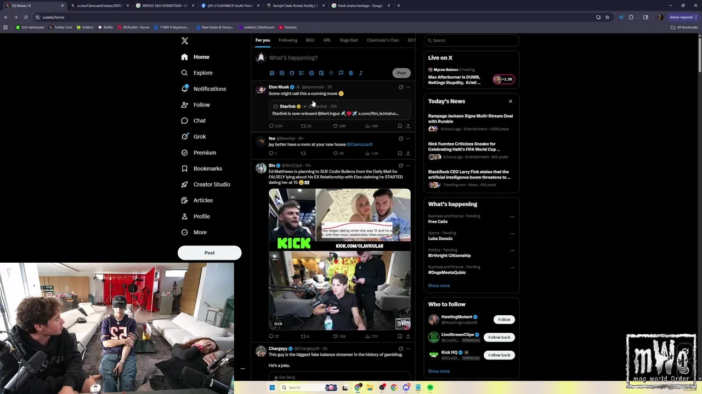The width and height of the screenshot is (702, 394).
Task: Close the Today's News panel
Action: click(511, 101)
